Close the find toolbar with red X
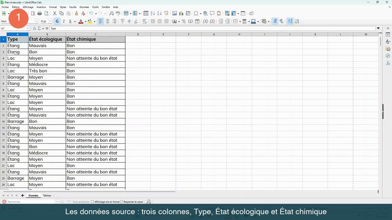 click(4, 202)
